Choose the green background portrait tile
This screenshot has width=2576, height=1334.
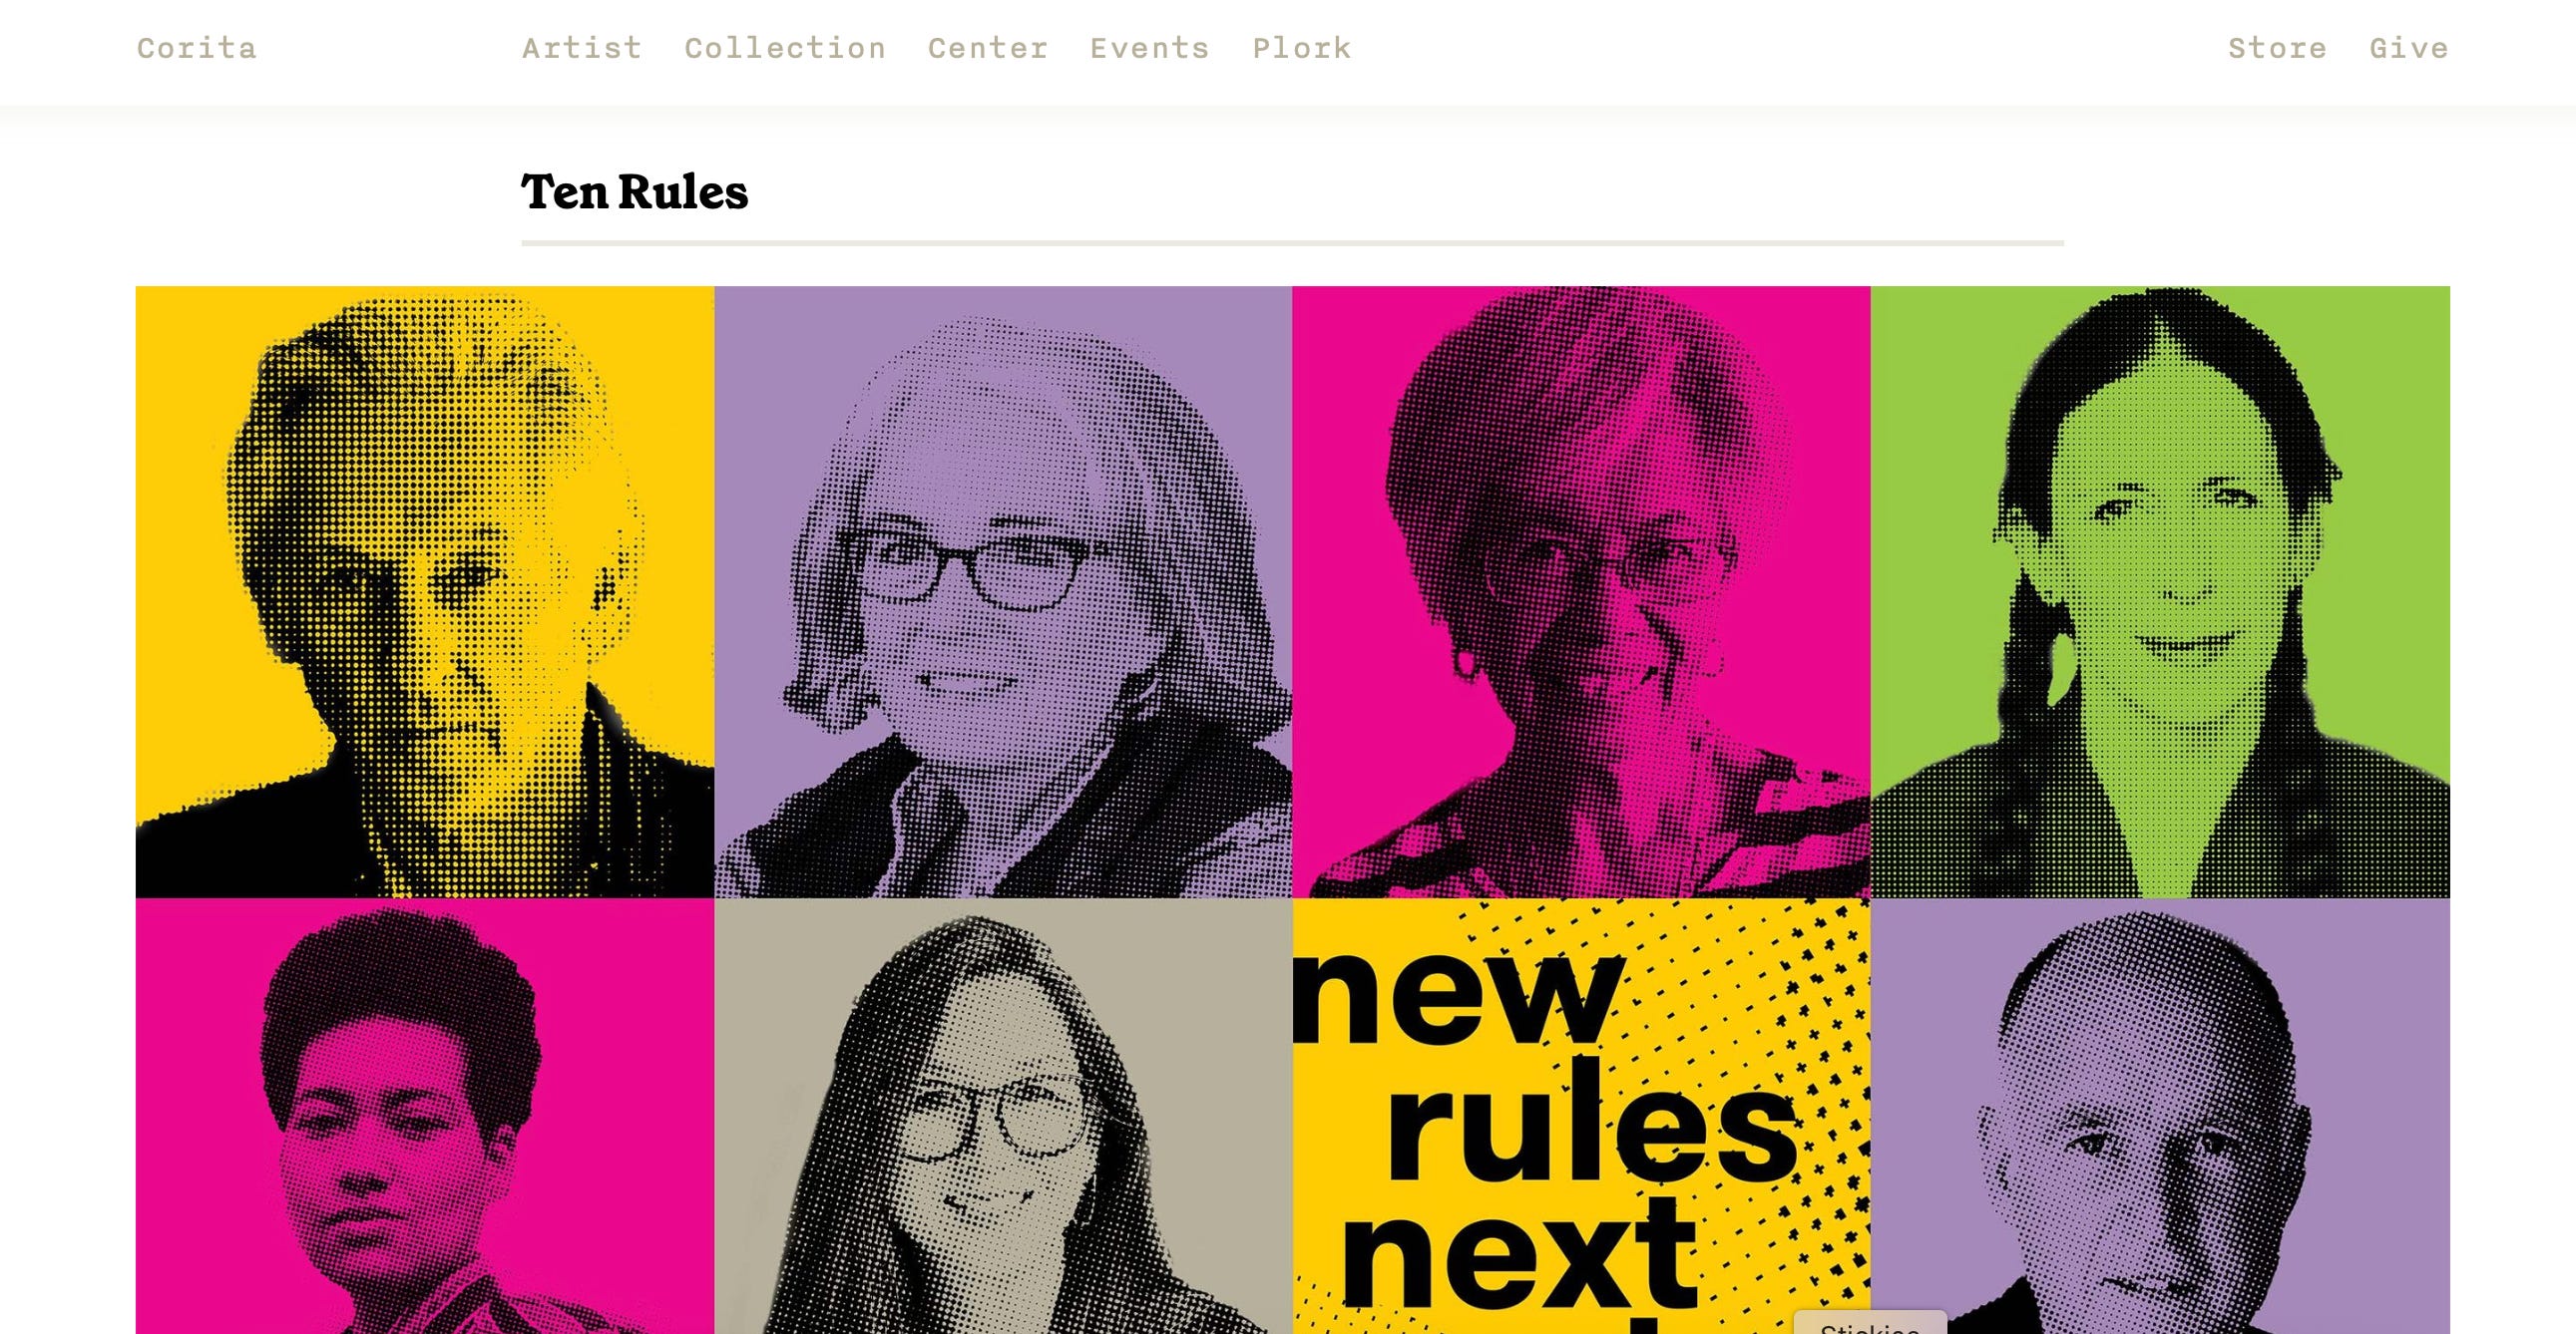[x=2160, y=591]
